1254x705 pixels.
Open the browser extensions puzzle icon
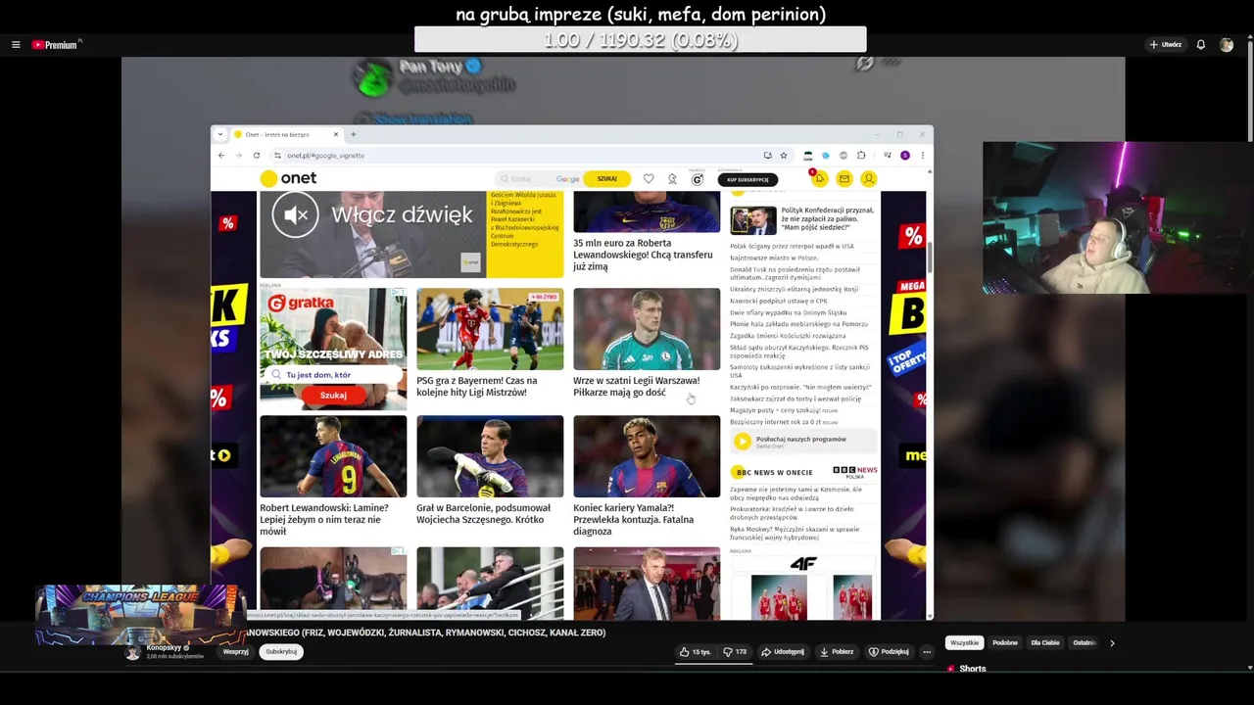[861, 155]
